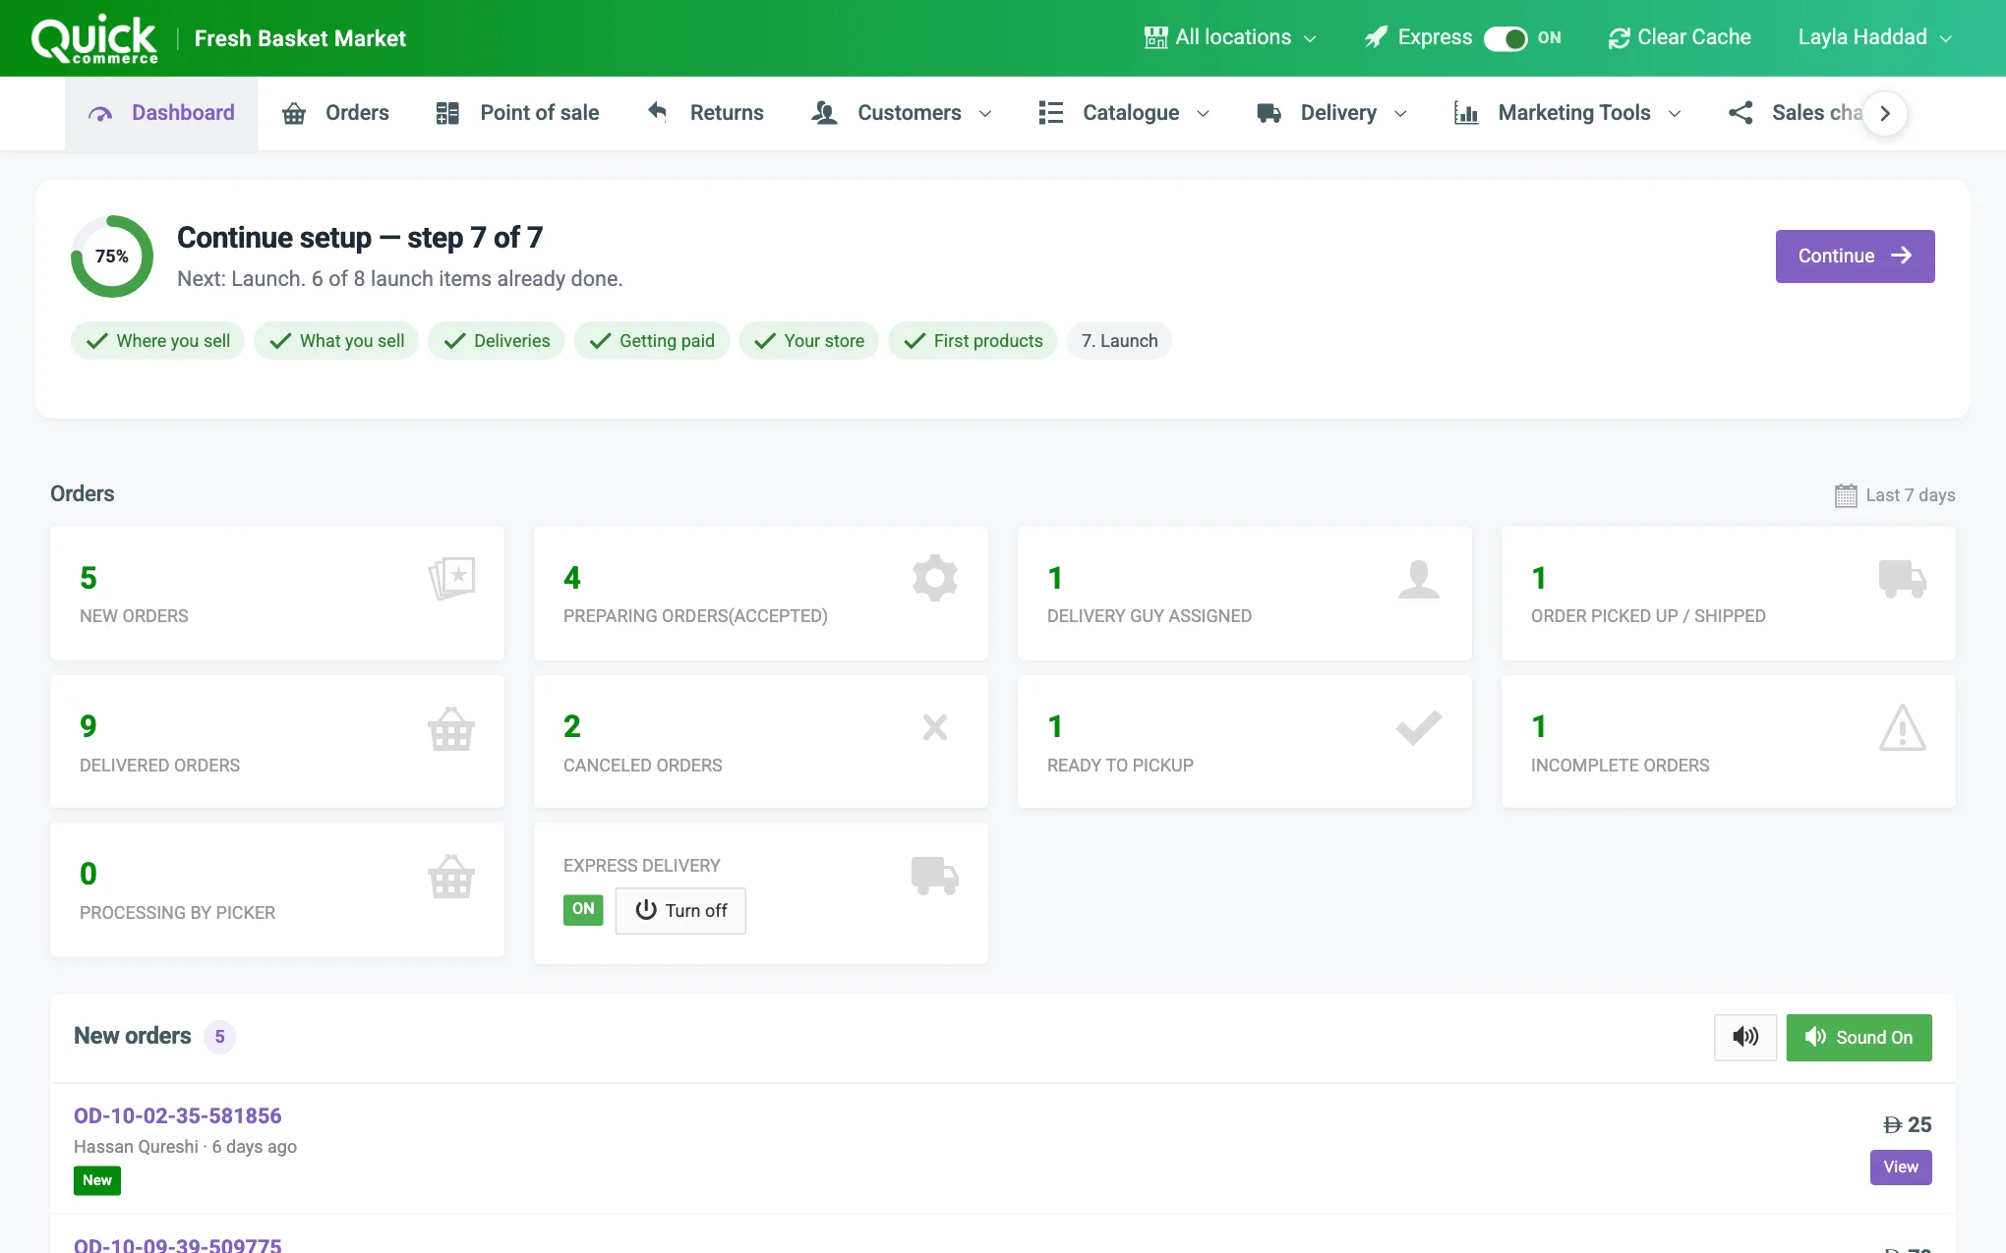Click the photos icon on New Orders card
2006x1253 pixels.
[451, 578]
